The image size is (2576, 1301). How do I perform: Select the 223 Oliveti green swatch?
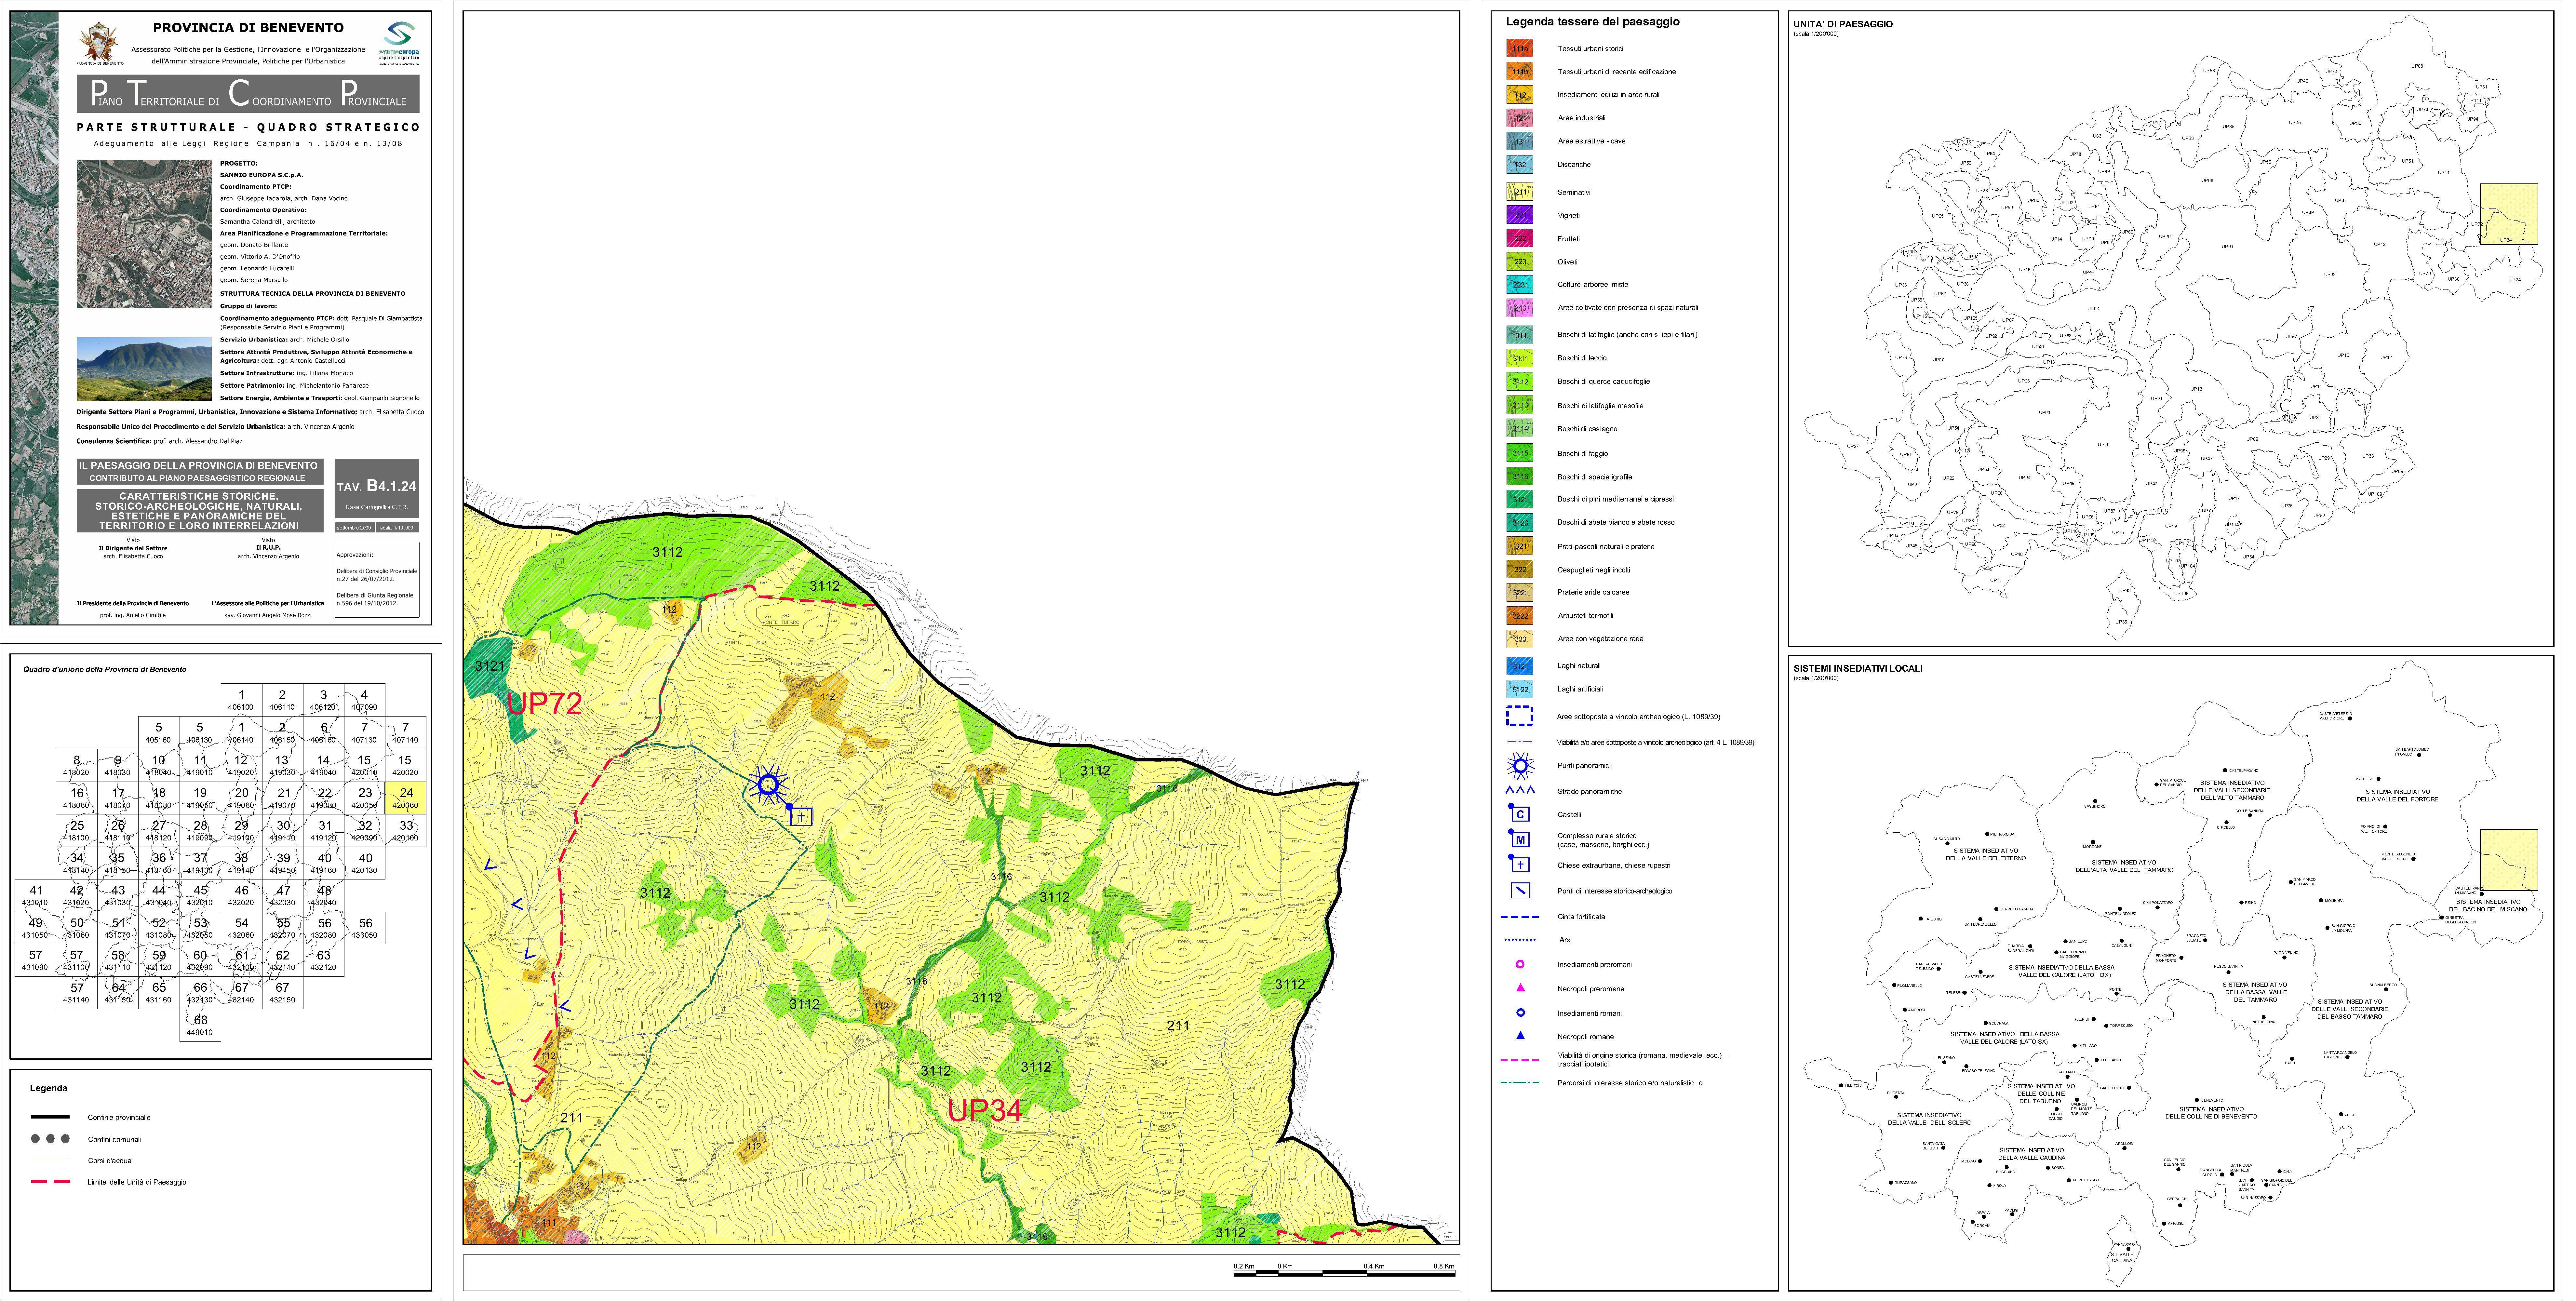coord(1520,262)
